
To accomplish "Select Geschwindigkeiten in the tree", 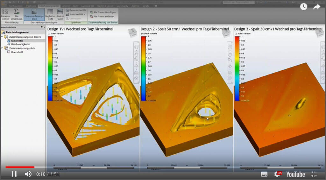I will 20,44.
